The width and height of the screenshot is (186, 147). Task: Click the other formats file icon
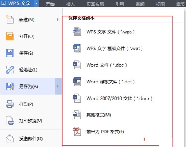[77, 115]
